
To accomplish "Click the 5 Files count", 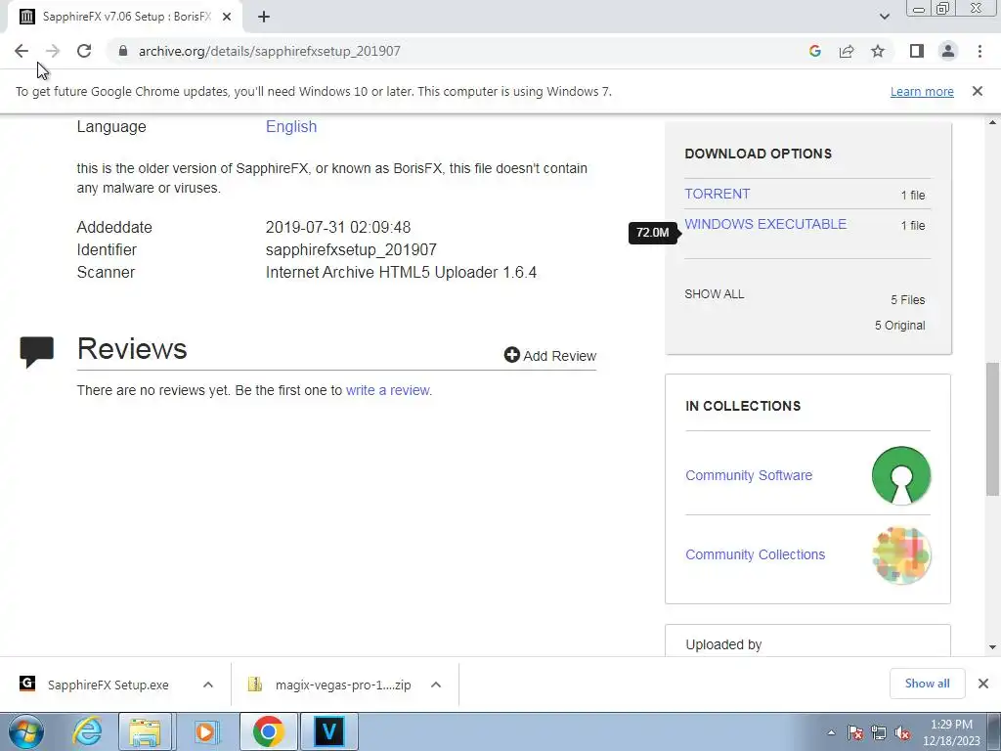I will (x=908, y=299).
